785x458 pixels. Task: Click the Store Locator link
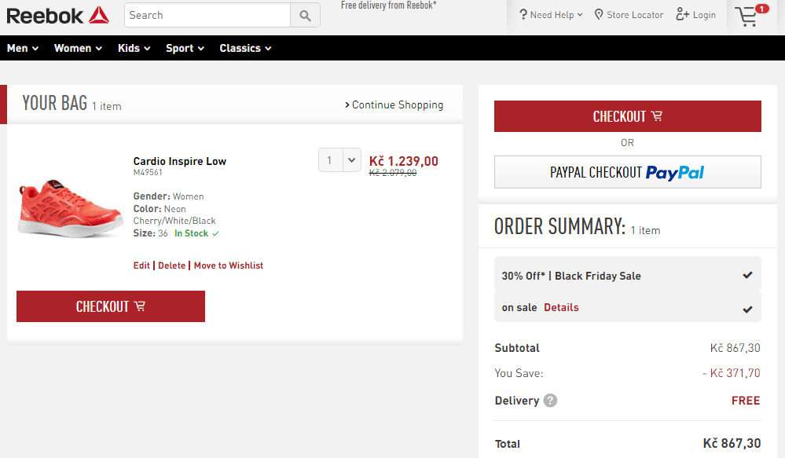(629, 14)
